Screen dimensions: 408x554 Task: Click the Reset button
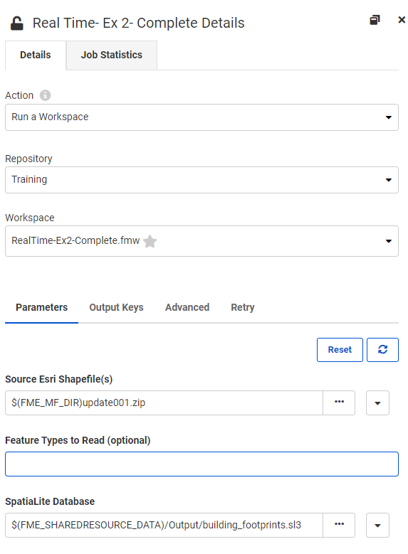pos(340,350)
